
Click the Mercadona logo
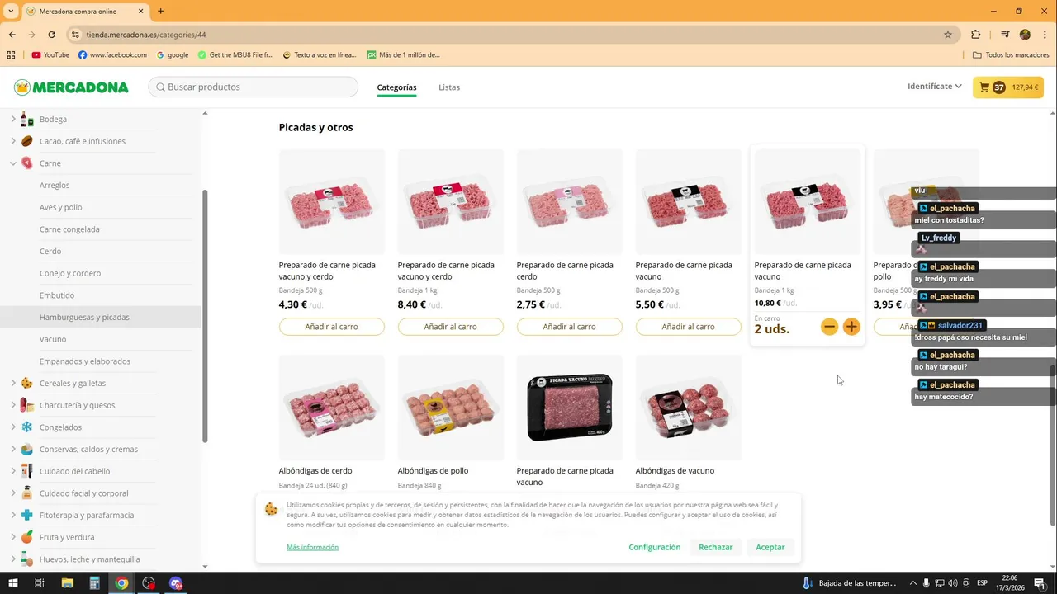[71, 87]
